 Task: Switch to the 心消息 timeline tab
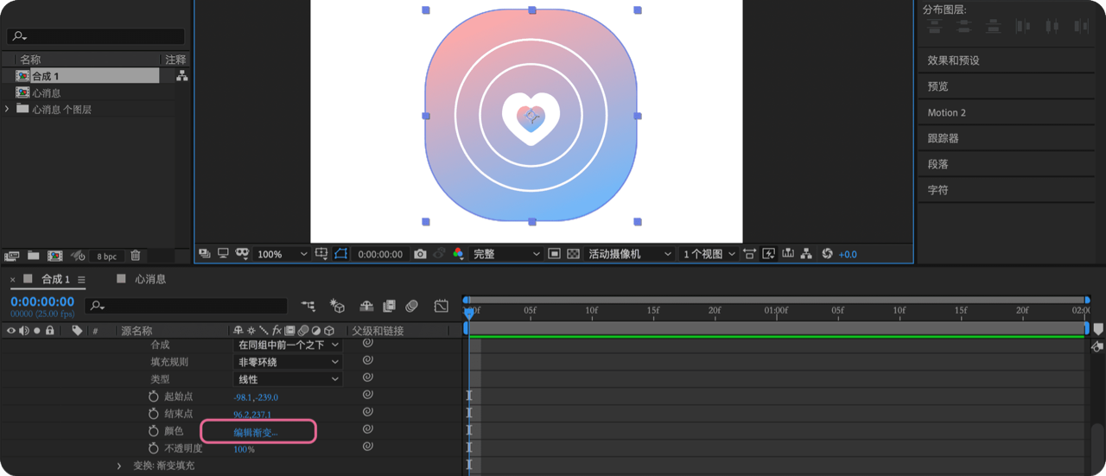(x=150, y=279)
